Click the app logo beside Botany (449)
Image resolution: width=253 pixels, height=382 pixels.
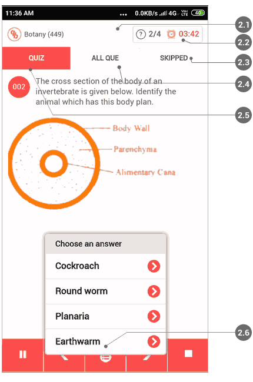point(14,34)
